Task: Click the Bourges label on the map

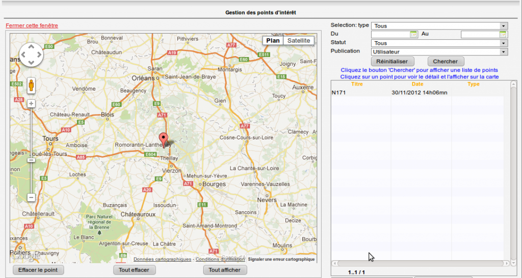Action: [215, 184]
